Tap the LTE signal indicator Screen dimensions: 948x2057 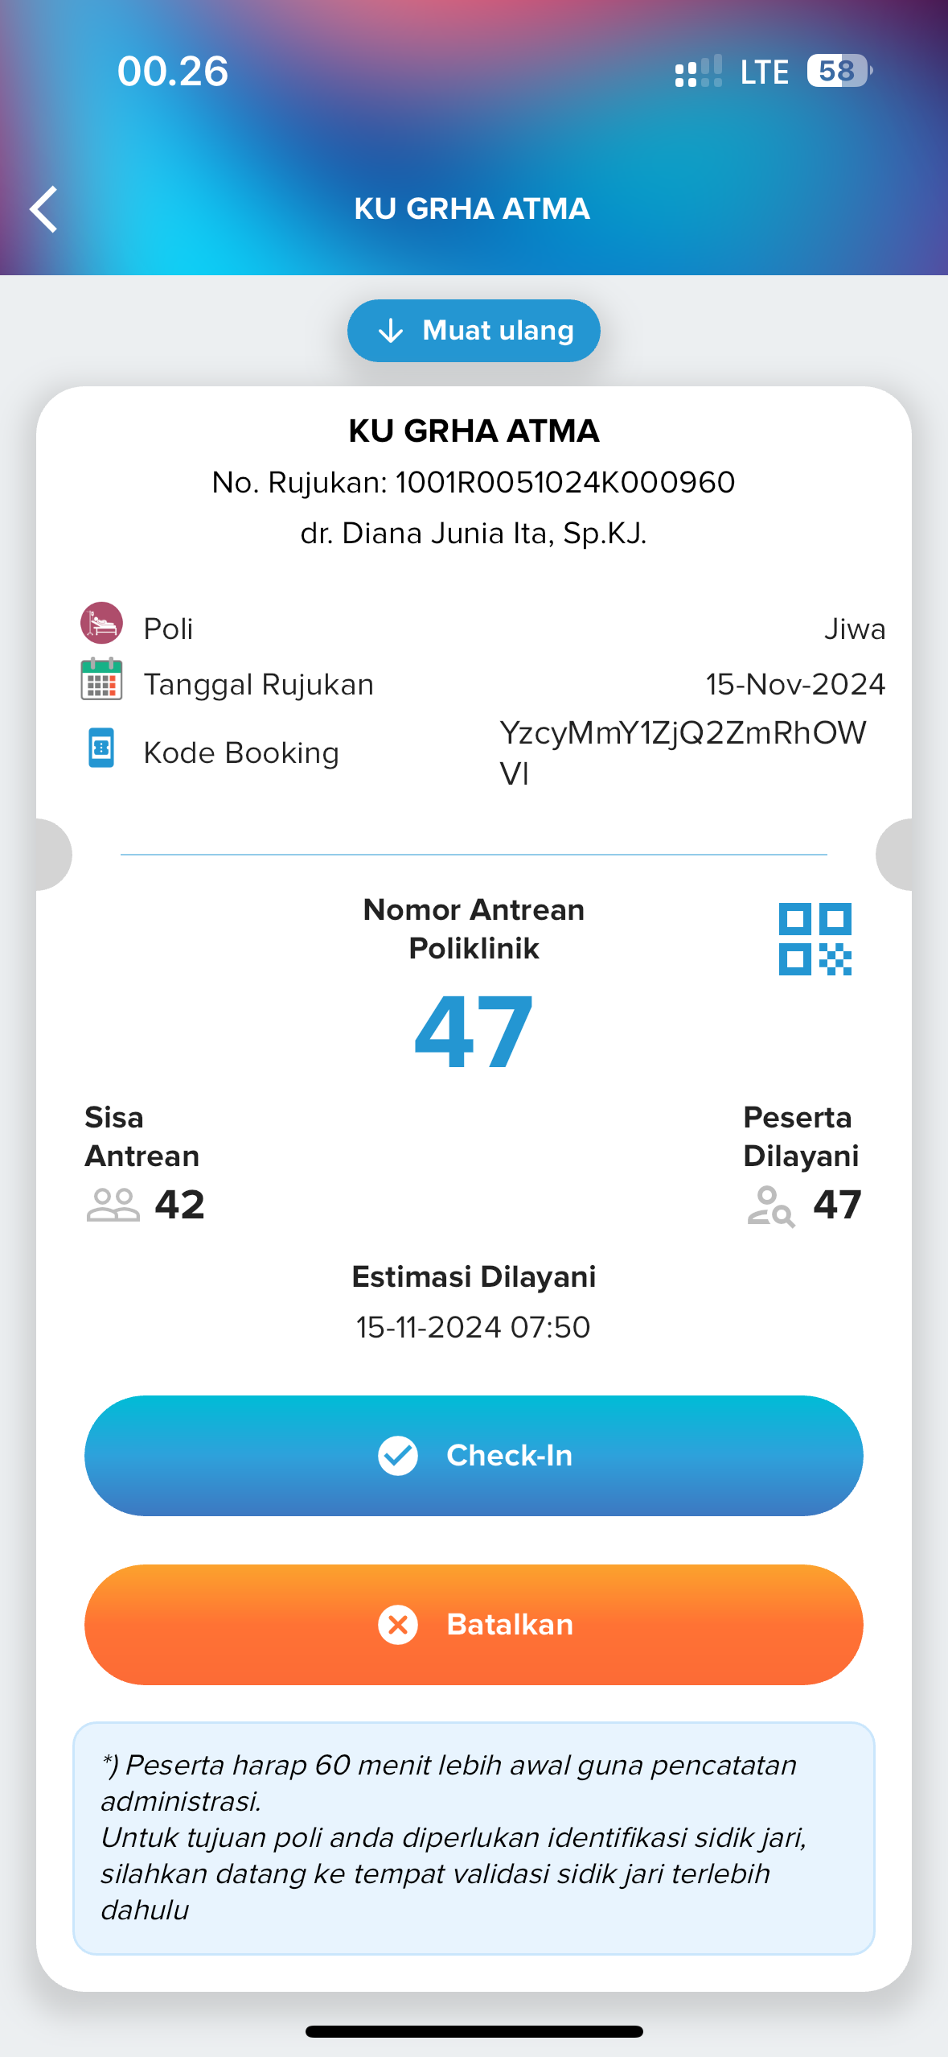(x=764, y=72)
